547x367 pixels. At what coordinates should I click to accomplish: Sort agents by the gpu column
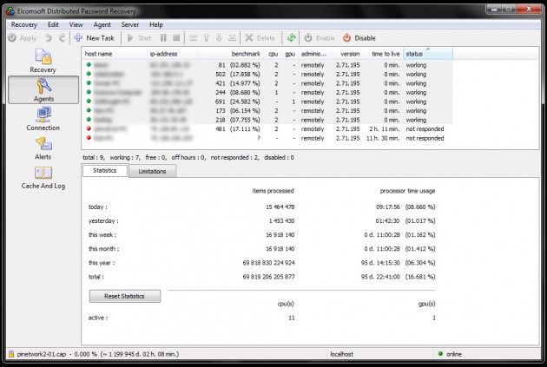[x=289, y=54]
